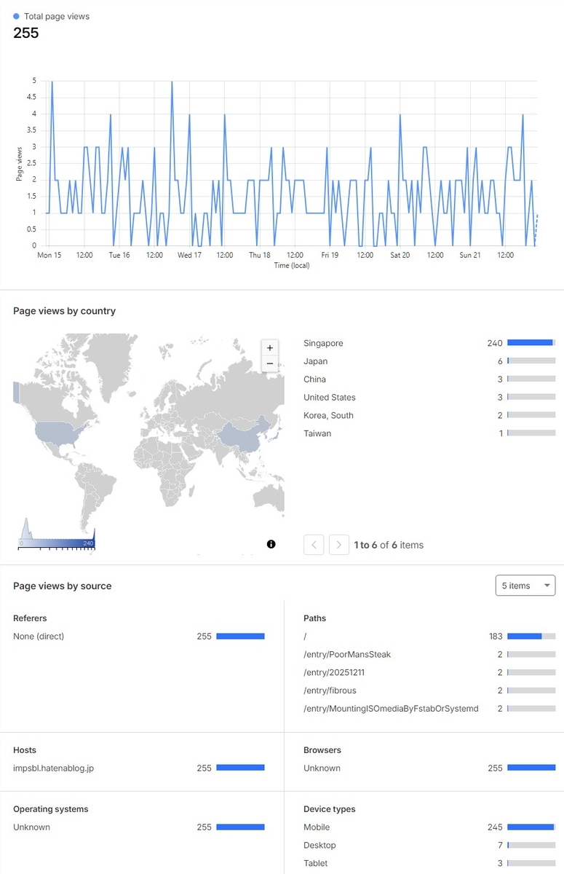Viewport: 564px width, 874px height.
Task: Select Singapore in the country list
Action: (429, 343)
